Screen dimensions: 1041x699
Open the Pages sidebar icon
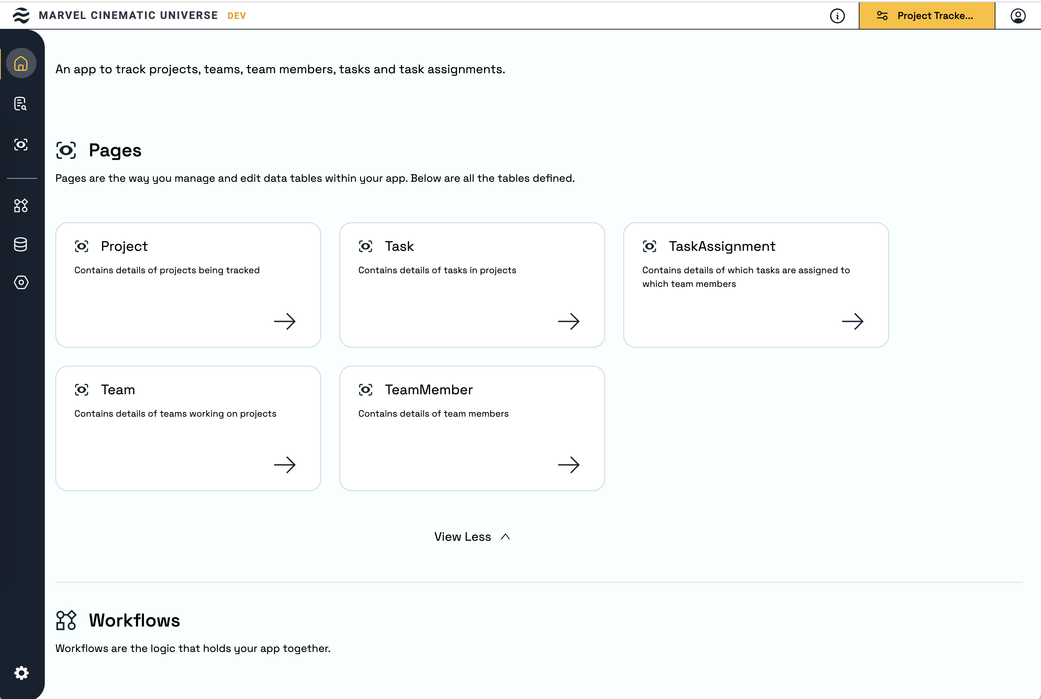[x=21, y=145]
